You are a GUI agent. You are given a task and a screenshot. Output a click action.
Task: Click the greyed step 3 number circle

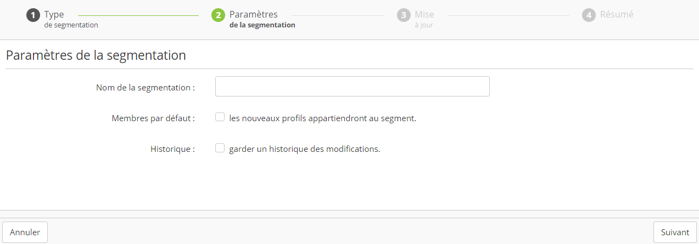coord(404,15)
